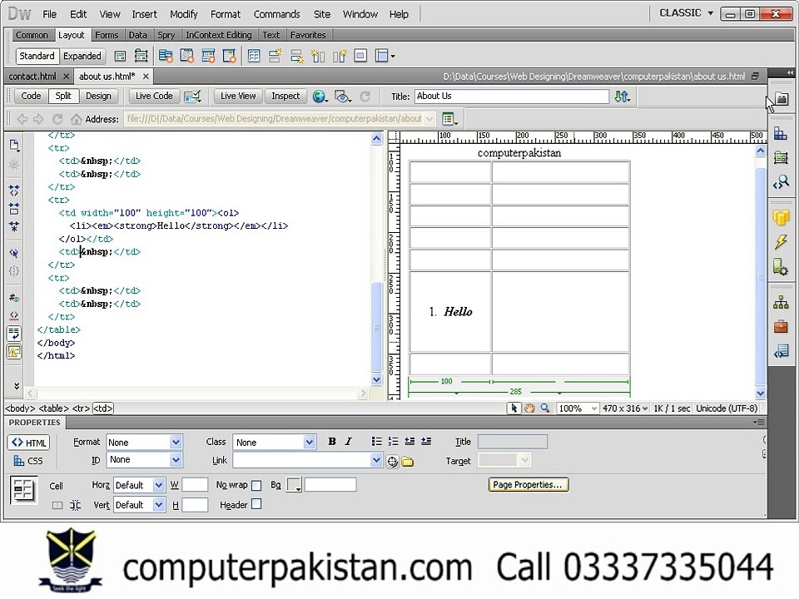Select the Zoom magnifier tool
The image size is (799, 599).
point(545,408)
